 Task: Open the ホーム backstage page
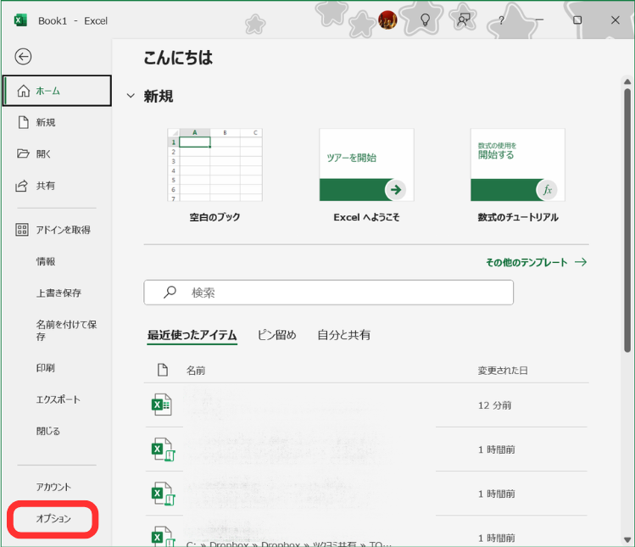(x=57, y=91)
